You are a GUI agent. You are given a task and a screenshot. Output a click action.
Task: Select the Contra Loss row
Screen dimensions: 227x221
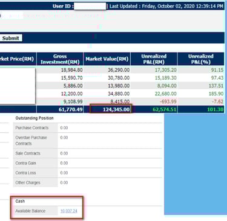[88, 173]
